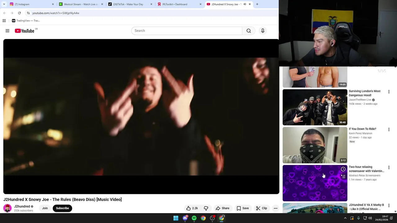This screenshot has height=223, width=397.
Task: Go back in browser history
Action: 4,13
